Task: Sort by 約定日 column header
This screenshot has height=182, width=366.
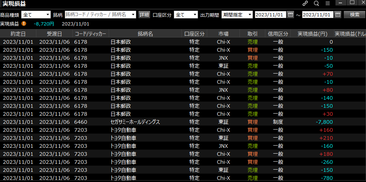Action: [18, 34]
